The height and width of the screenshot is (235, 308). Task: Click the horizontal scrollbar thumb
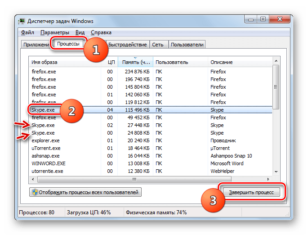point(134,179)
